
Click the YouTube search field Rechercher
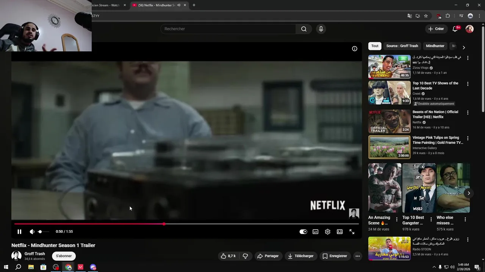[228, 29]
